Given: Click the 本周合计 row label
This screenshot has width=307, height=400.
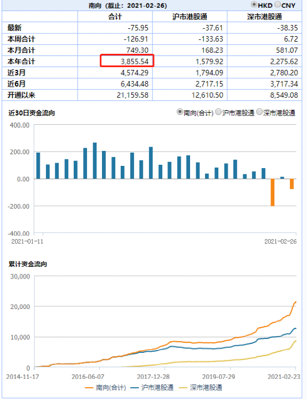Looking at the screenshot, I should pos(21,39).
